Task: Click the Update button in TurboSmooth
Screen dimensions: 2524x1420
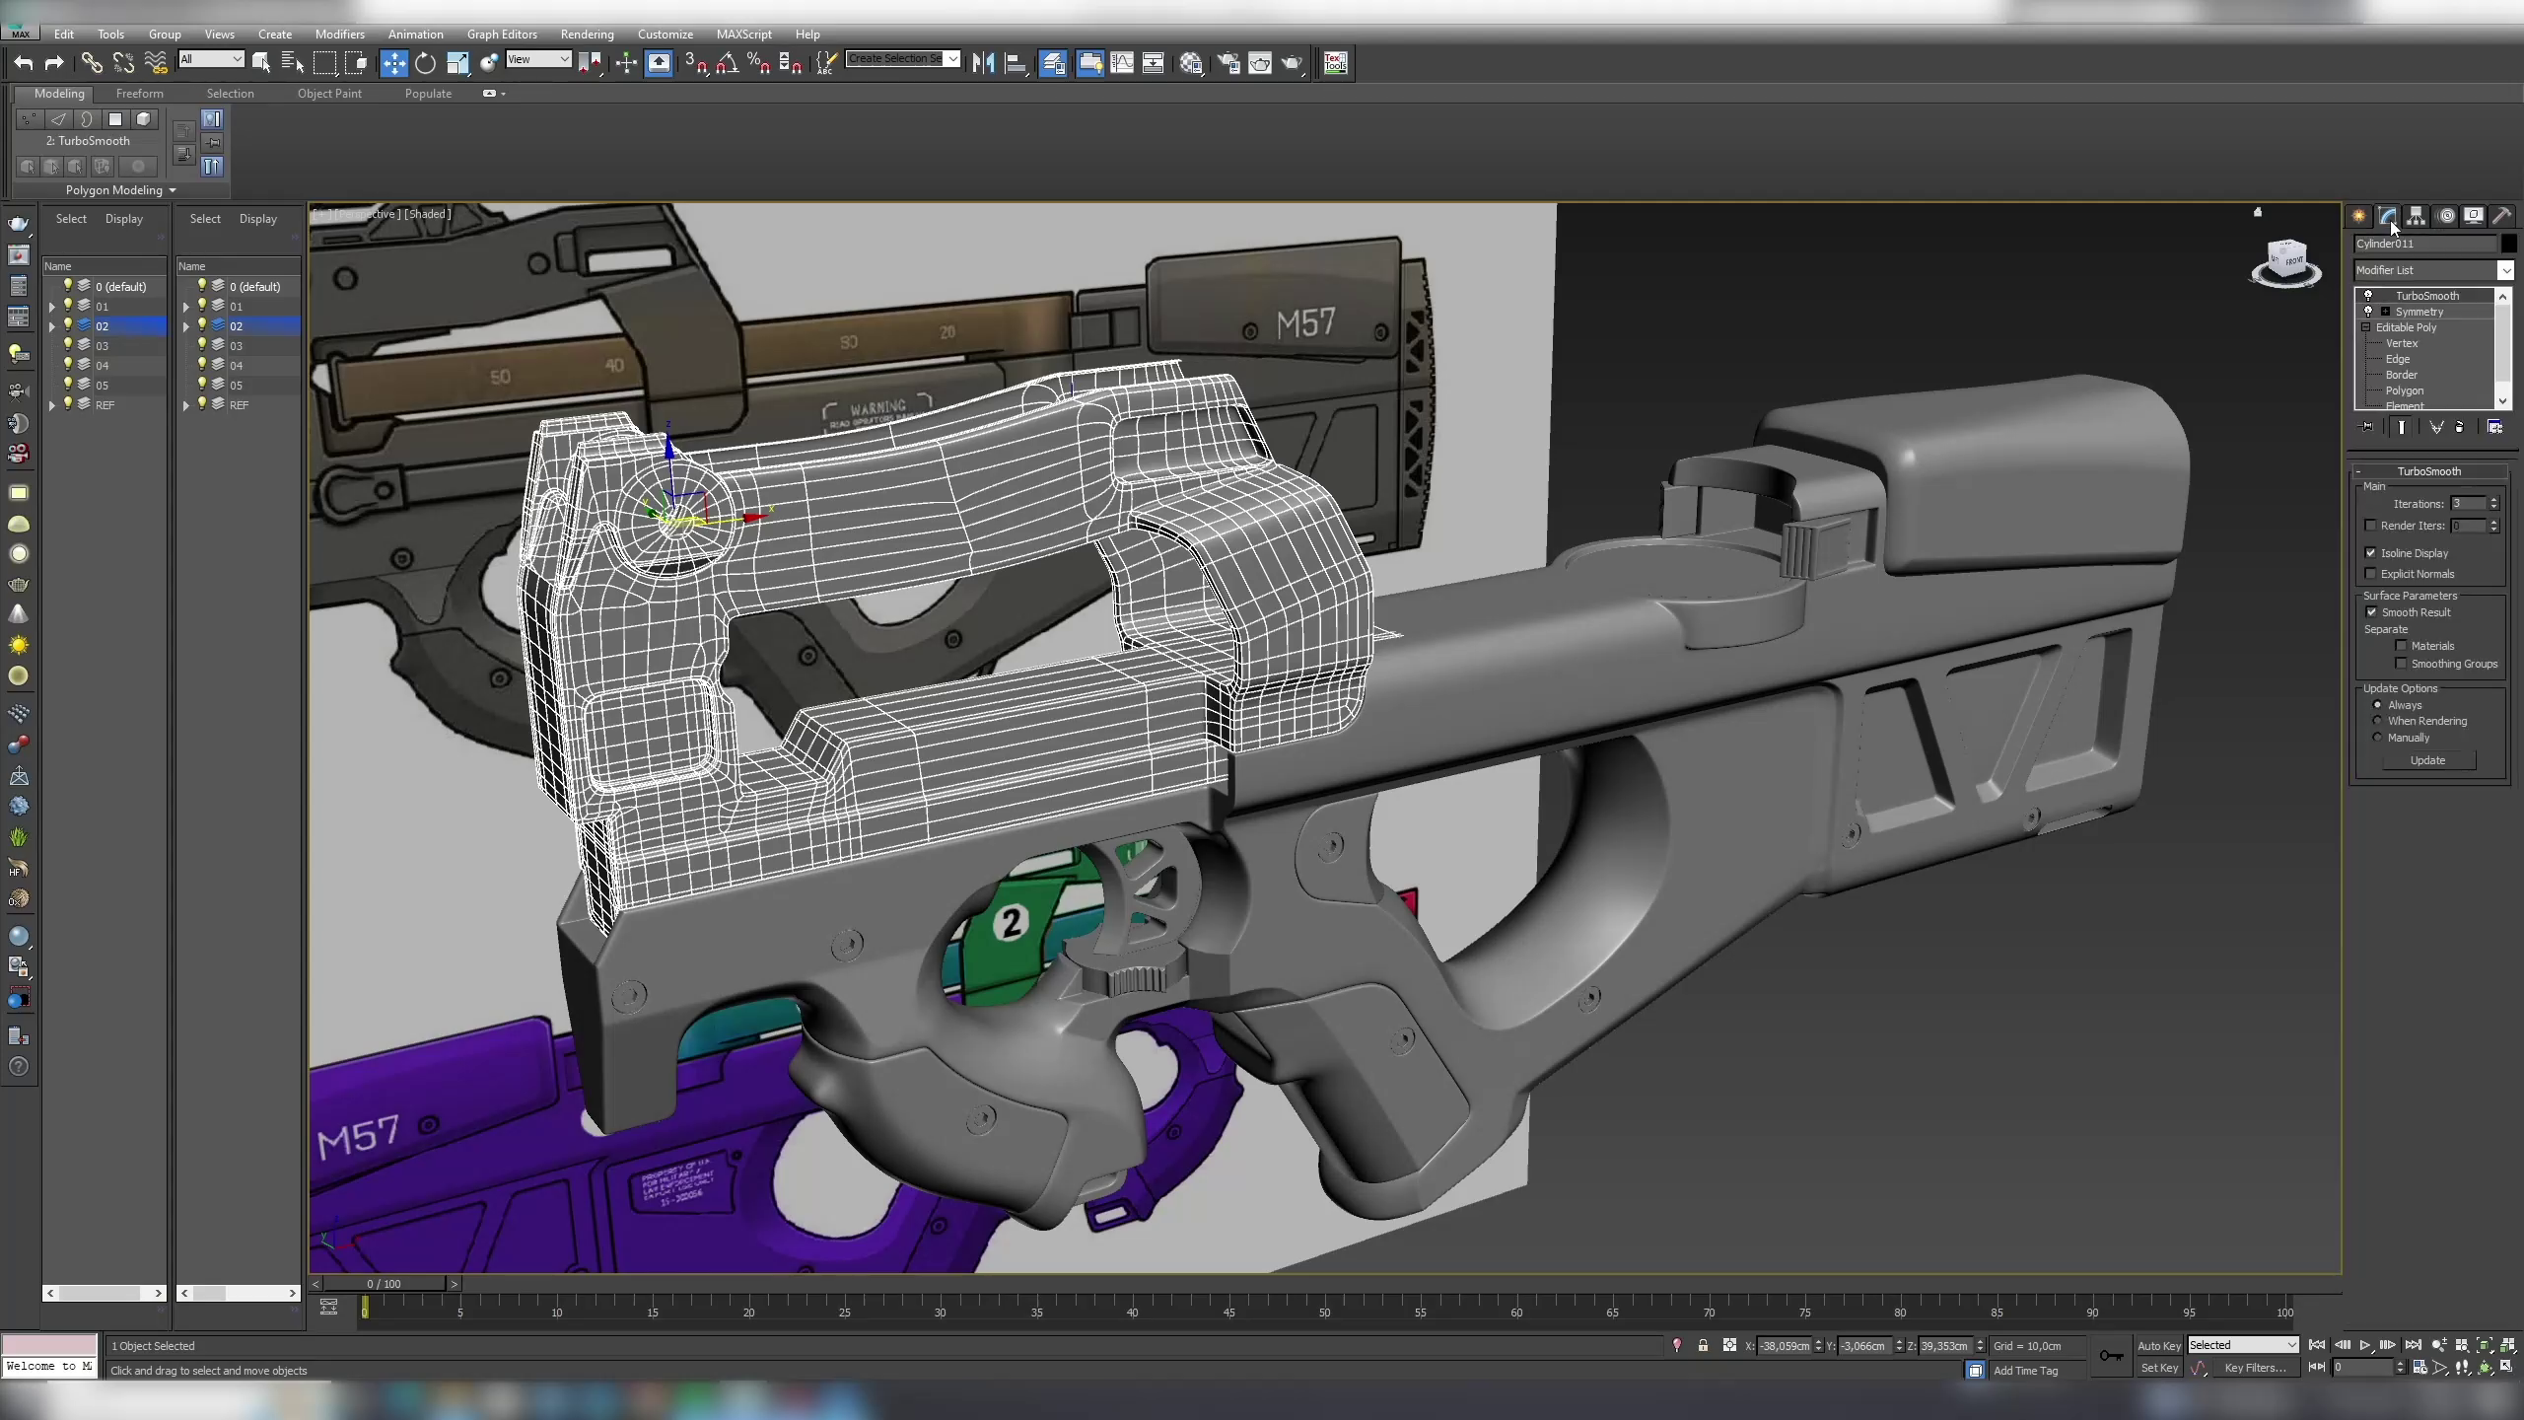Action: (x=2427, y=760)
